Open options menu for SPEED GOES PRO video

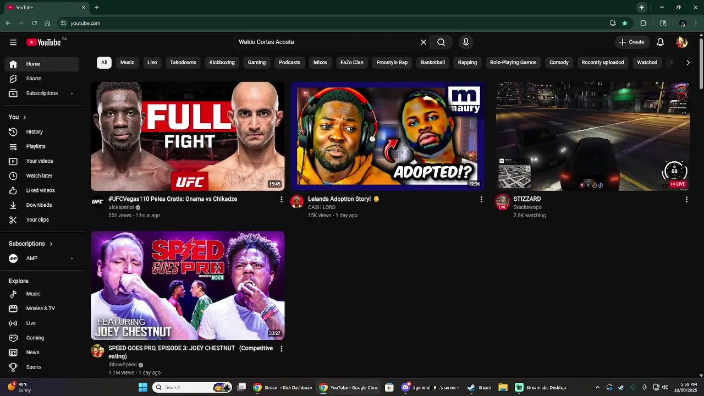pos(282,349)
